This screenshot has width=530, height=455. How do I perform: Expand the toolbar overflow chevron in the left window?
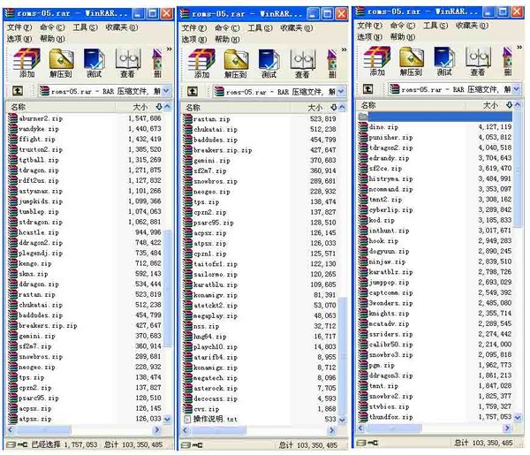coord(169,49)
